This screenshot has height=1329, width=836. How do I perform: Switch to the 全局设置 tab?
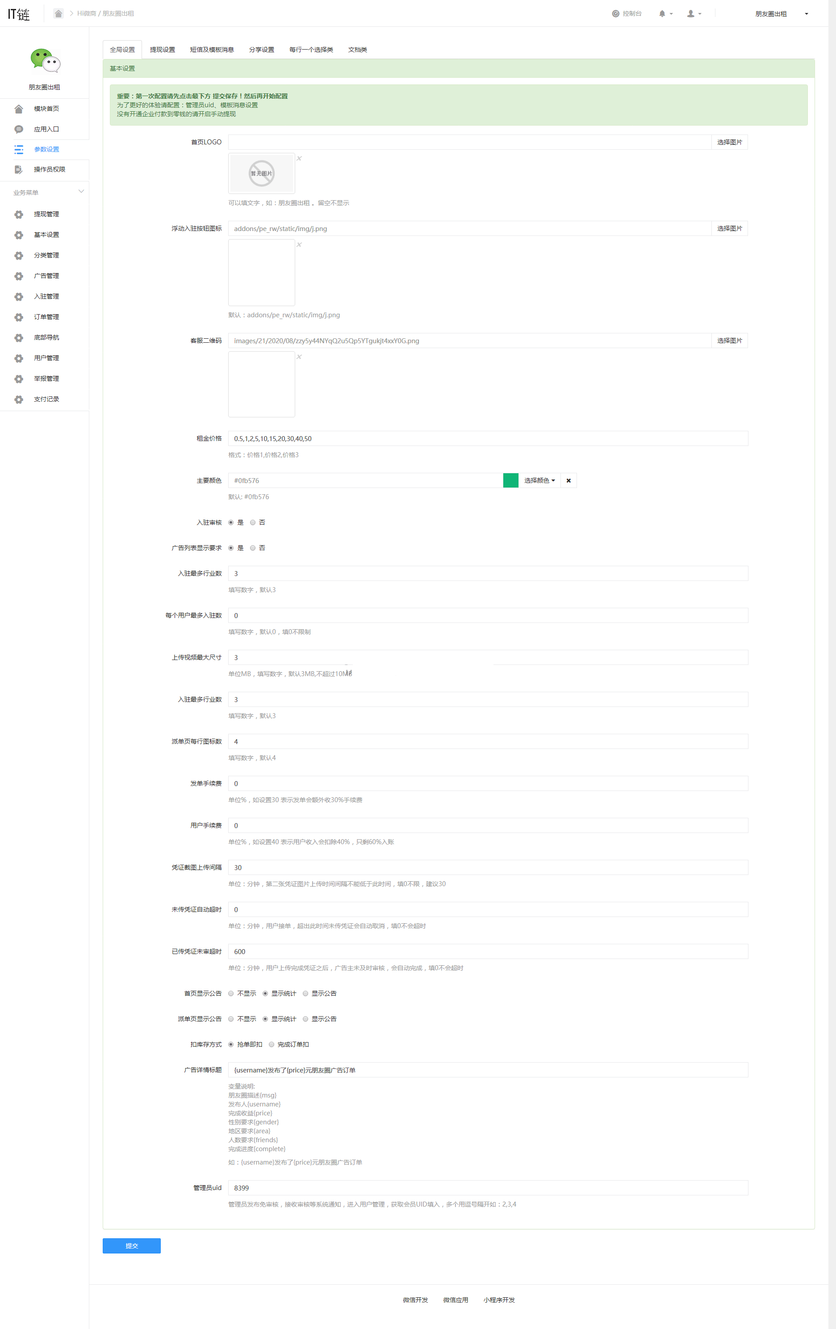[122, 50]
